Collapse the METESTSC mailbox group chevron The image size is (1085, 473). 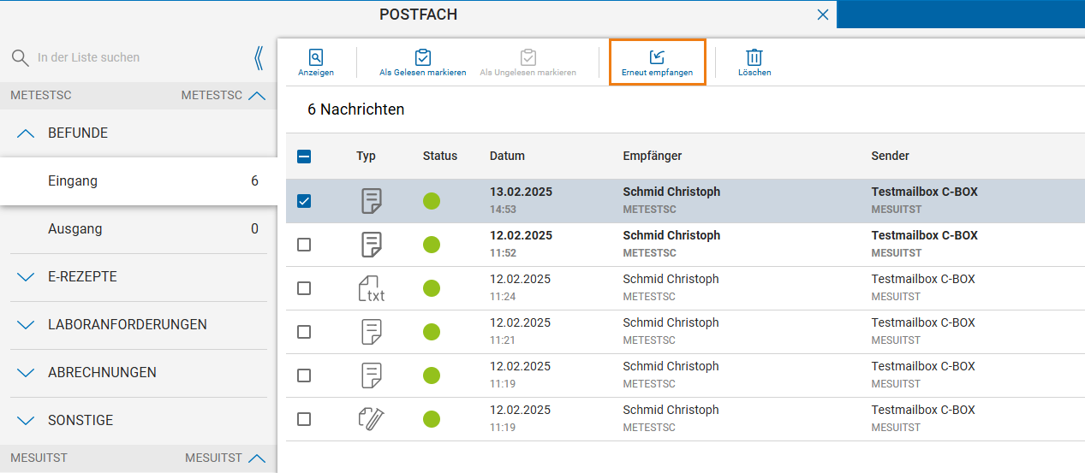tap(257, 96)
